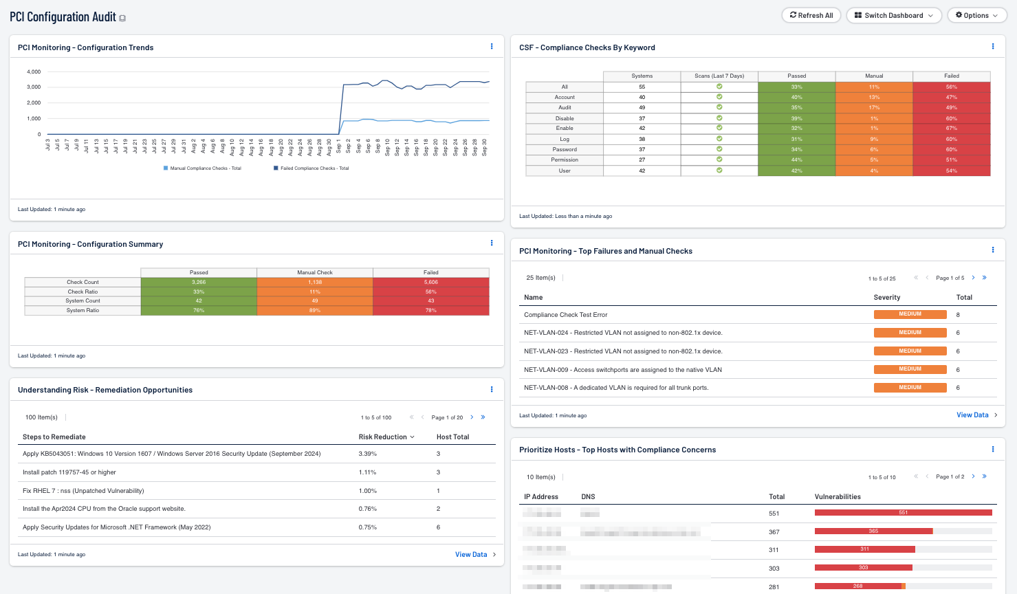Click Vulnerabilities column header

[838, 496]
